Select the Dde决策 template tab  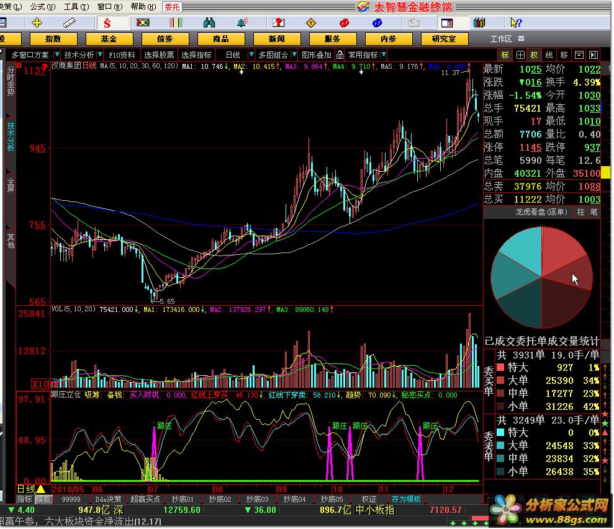(x=108, y=499)
